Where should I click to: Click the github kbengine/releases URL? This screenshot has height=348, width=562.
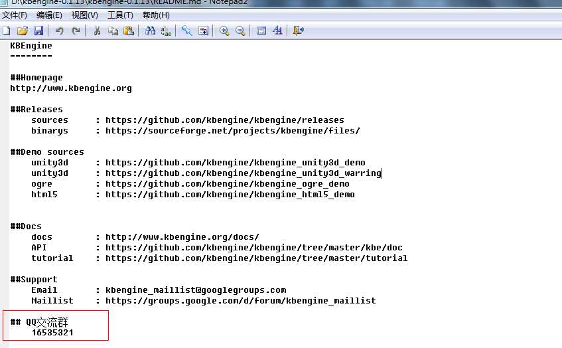(x=225, y=120)
